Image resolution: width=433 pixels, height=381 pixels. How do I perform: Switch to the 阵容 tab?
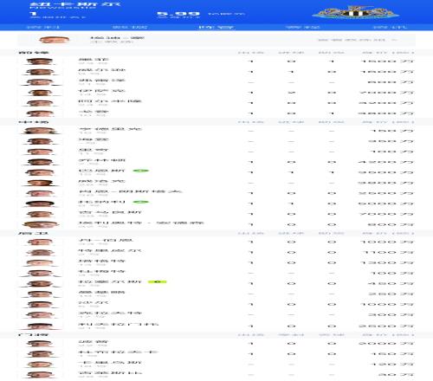(216, 27)
